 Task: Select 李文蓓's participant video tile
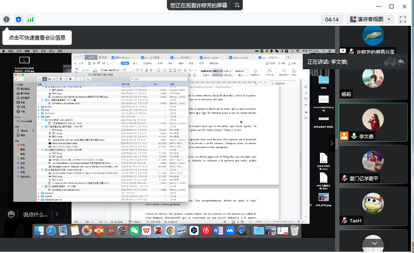pyautogui.click(x=373, y=122)
